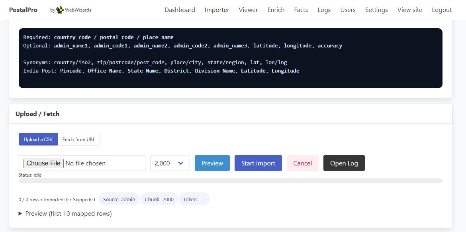Expand the Preview first 10 mapped rows section
466x232 pixels.
click(65, 214)
